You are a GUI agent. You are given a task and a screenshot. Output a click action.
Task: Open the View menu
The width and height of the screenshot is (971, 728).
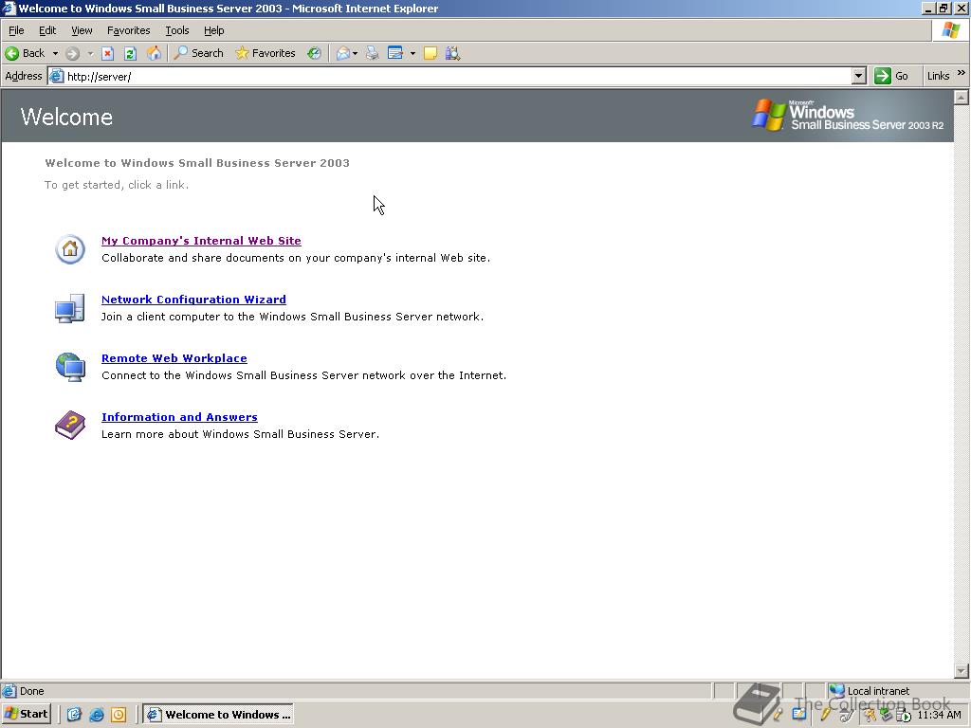82,30
